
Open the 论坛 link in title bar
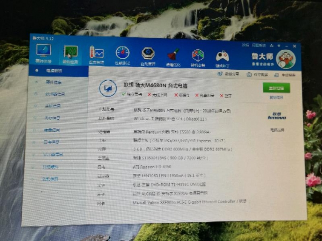click(245, 45)
